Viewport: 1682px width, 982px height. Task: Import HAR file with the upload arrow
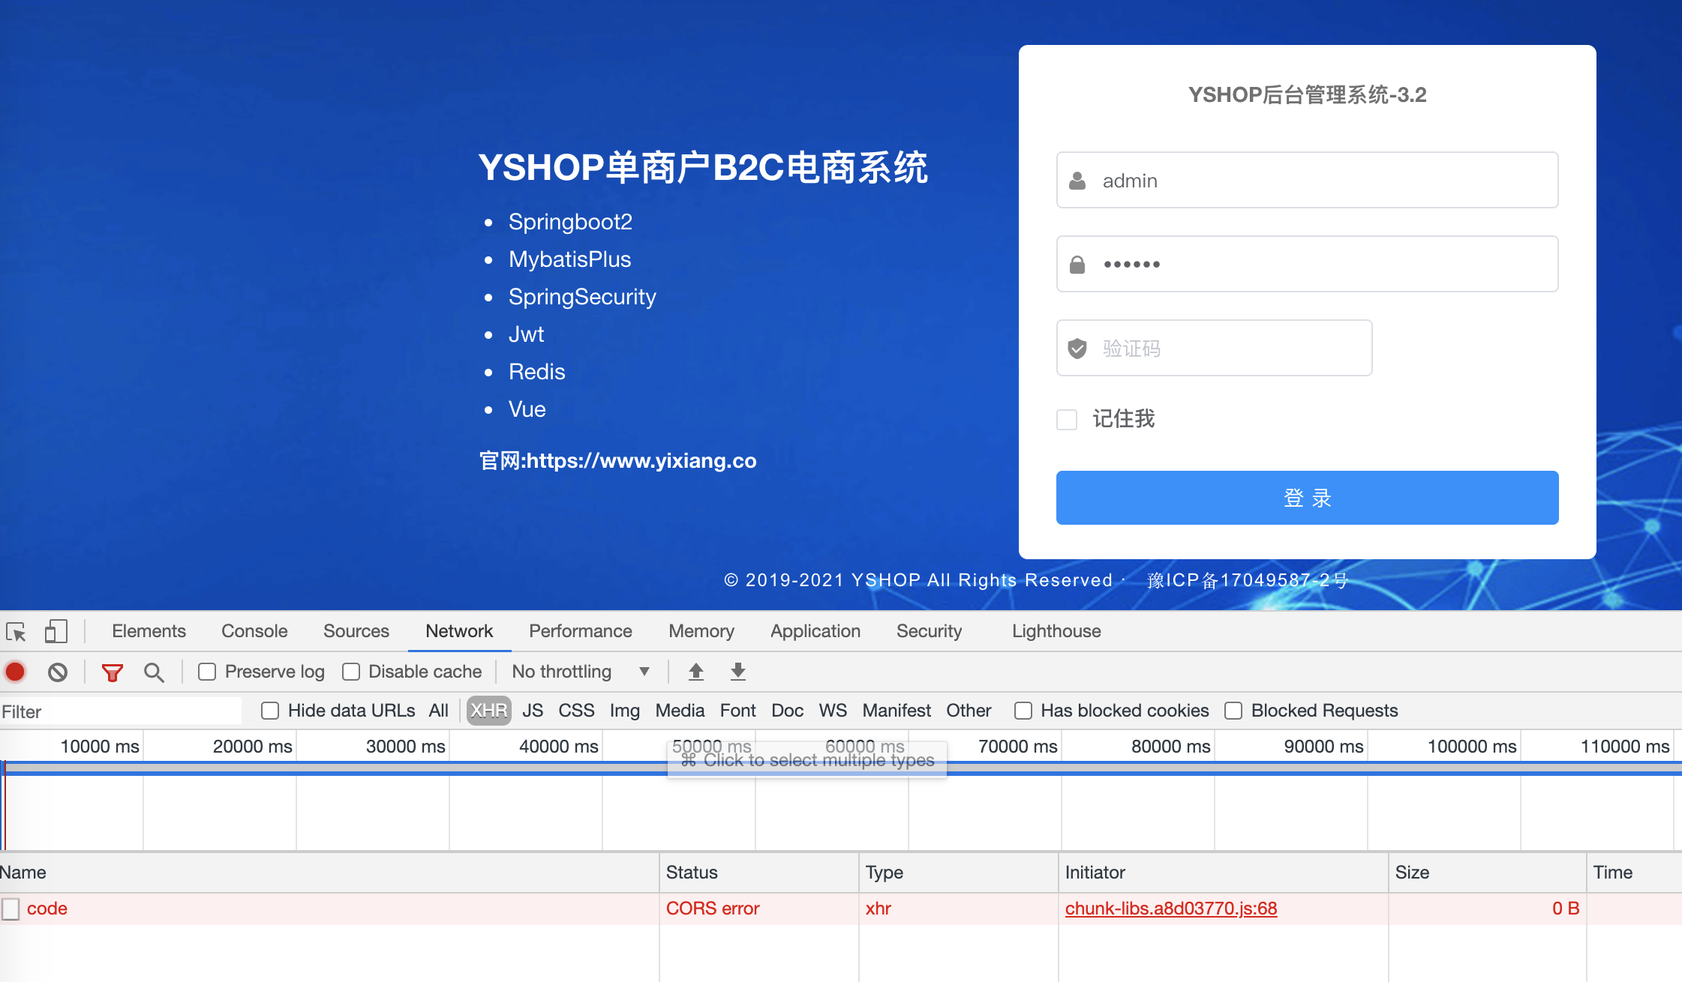(696, 672)
